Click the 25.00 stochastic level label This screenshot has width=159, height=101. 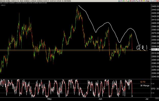[x=153, y=93]
